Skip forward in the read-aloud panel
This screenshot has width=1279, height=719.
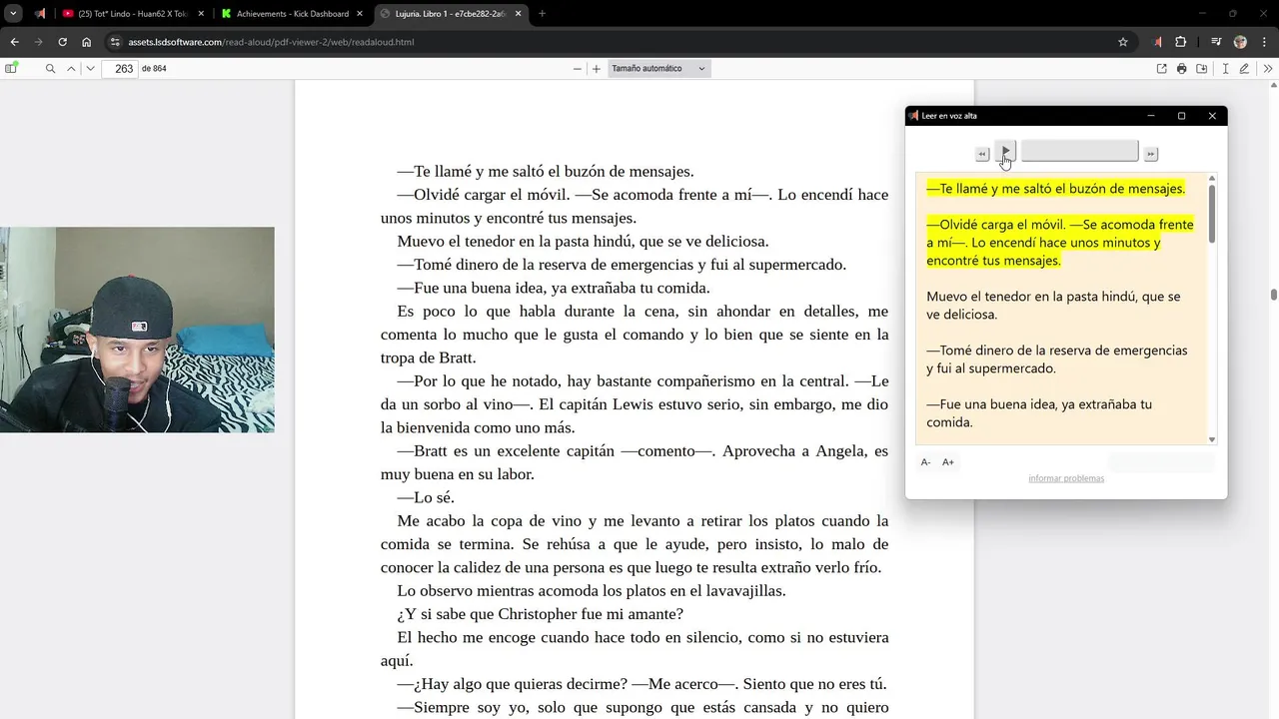pos(1151,154)
